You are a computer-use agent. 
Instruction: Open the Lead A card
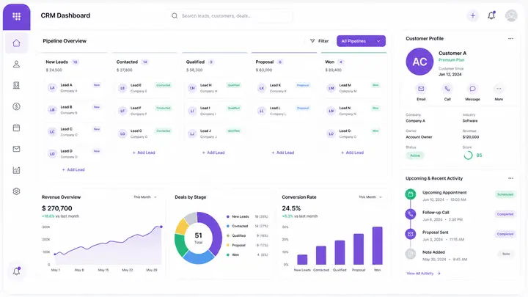point(74,88)
